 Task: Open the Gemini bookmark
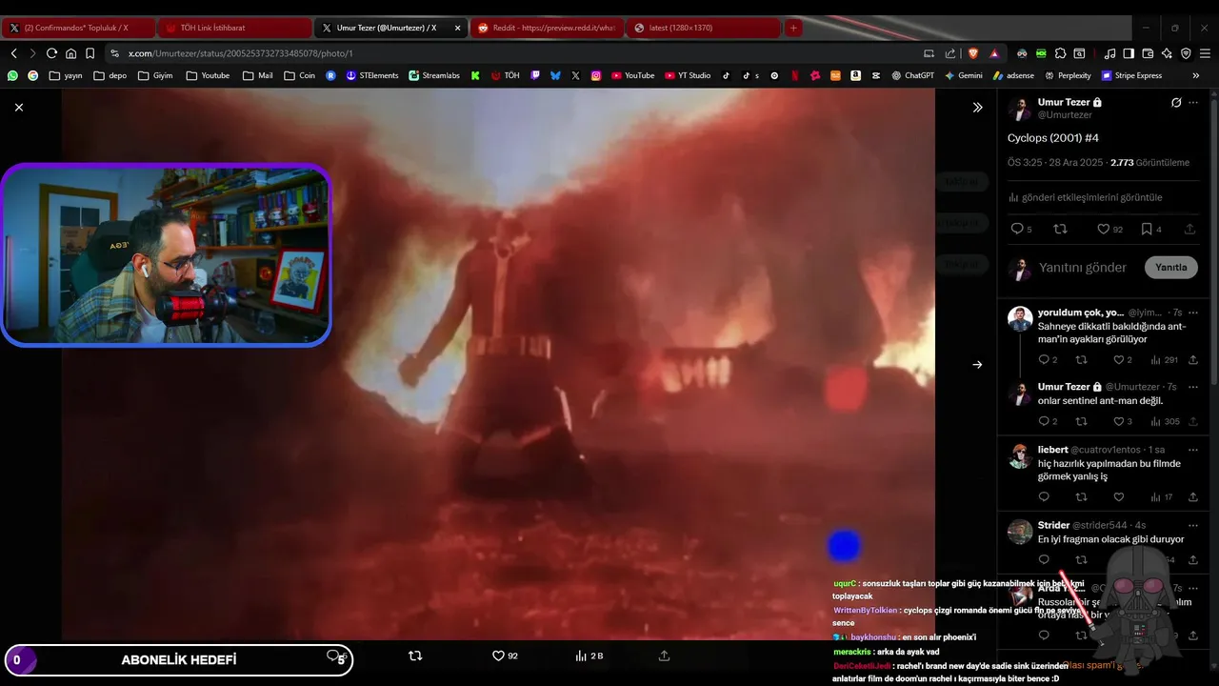pos(963,75)
